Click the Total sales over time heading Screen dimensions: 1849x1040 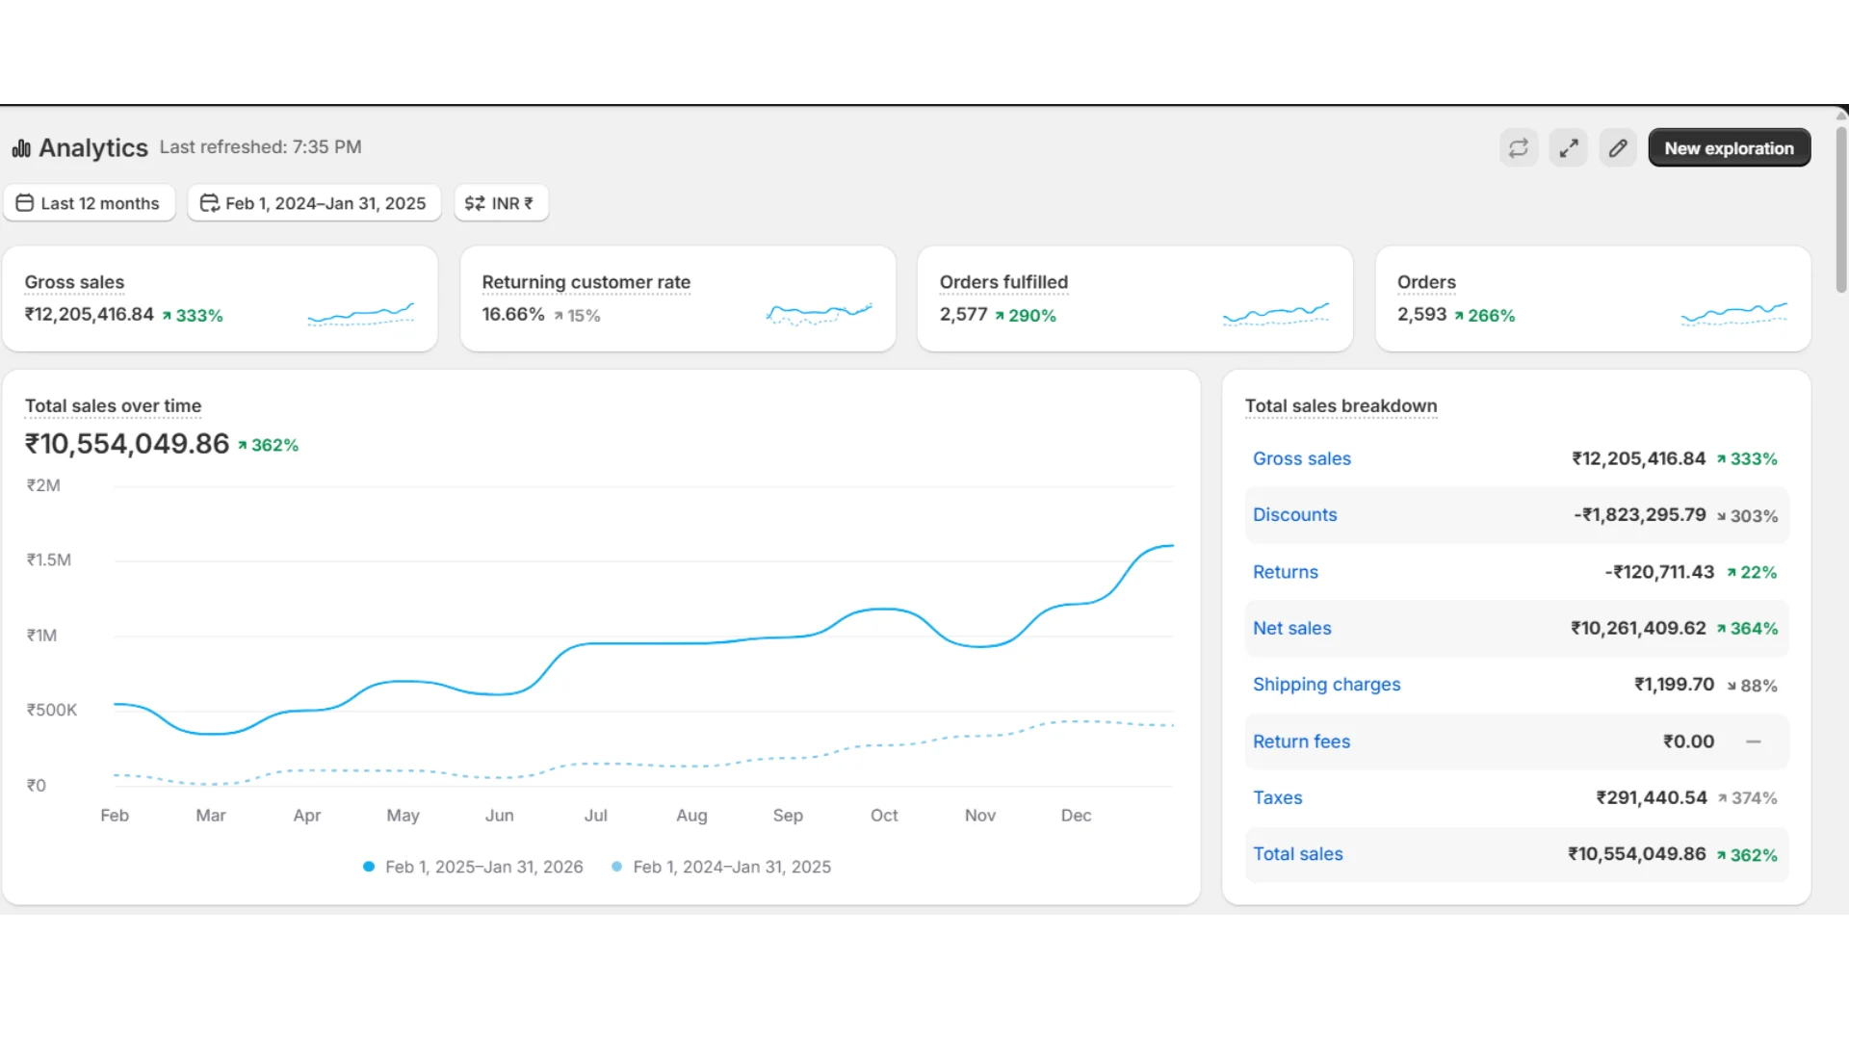[113, 406]
